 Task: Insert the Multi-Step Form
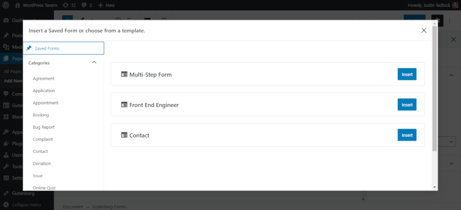[x=407, y=74]
